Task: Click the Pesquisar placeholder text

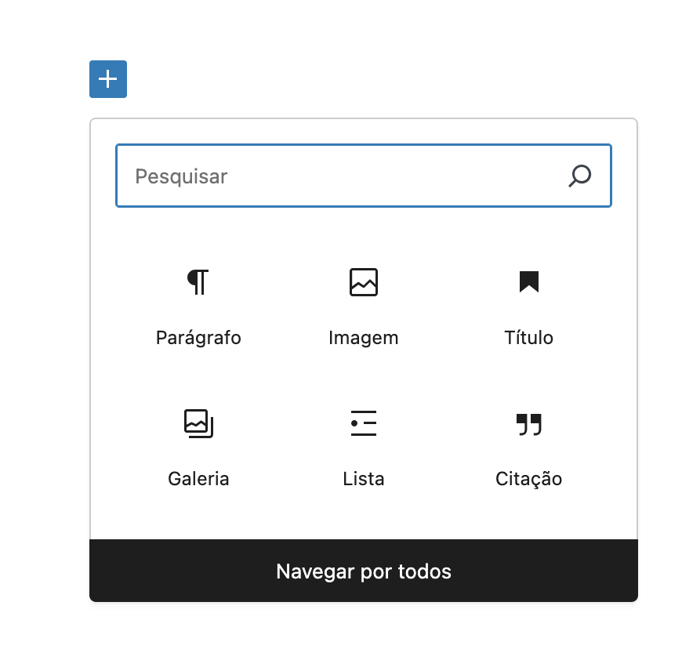Action: 181,176
